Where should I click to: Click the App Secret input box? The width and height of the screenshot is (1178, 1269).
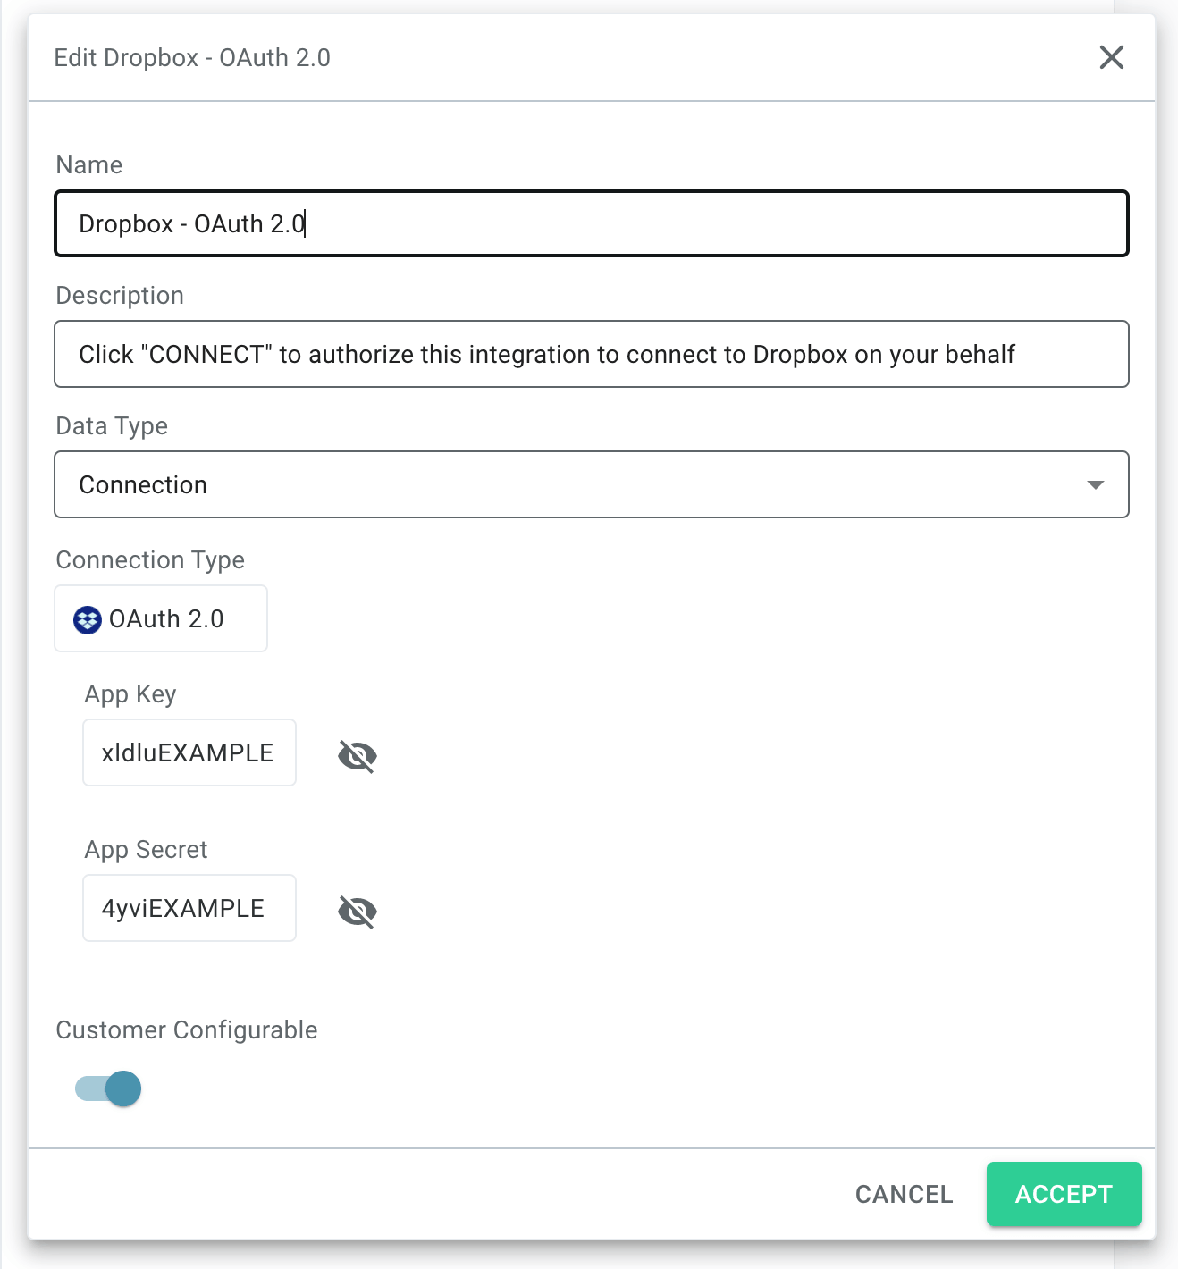(189, 908)
